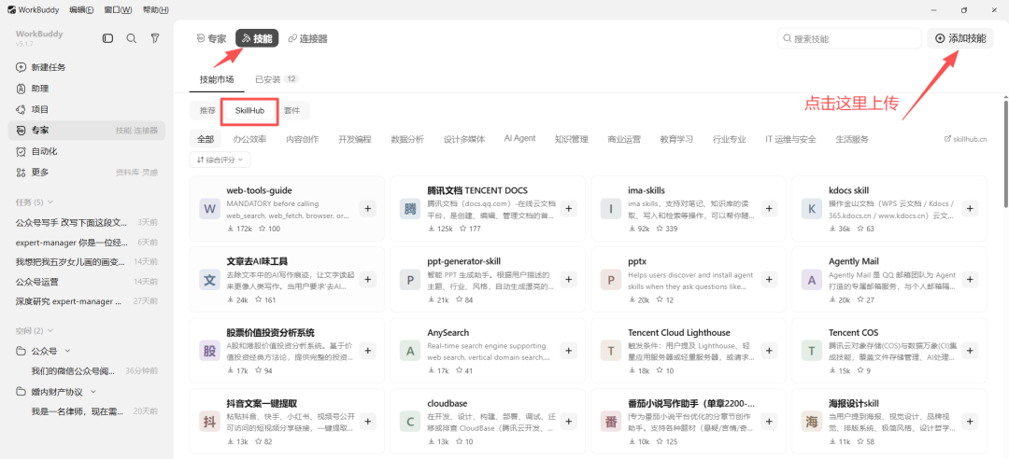
Task: Expand the 婚内财产协议 folder chevron
Action: (93, 392)
